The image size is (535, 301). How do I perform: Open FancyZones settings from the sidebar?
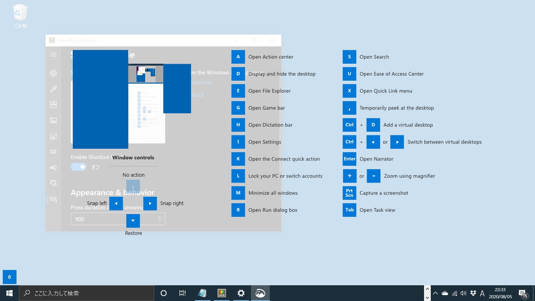[53, 105]
